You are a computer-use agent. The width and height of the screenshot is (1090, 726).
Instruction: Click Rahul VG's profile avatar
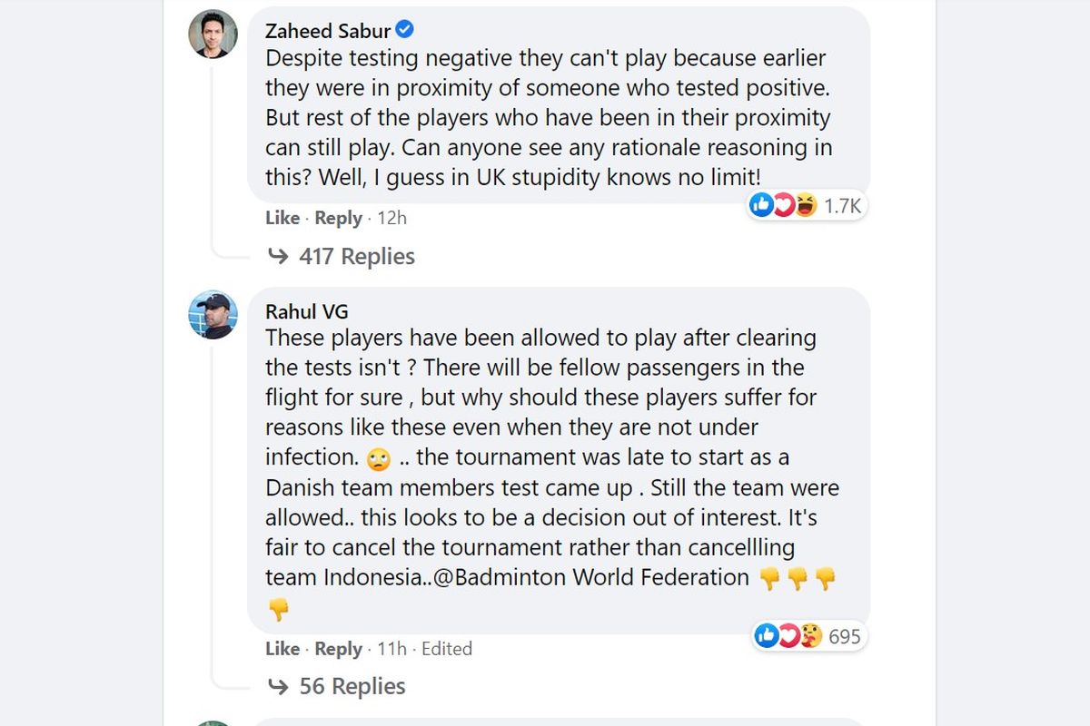click(213, 315)
